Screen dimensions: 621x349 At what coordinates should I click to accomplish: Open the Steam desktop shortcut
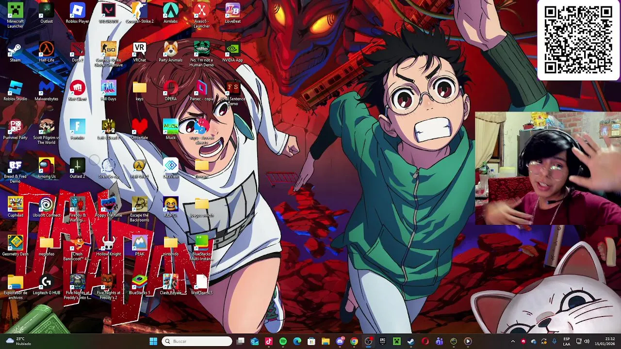pos(15,52)
